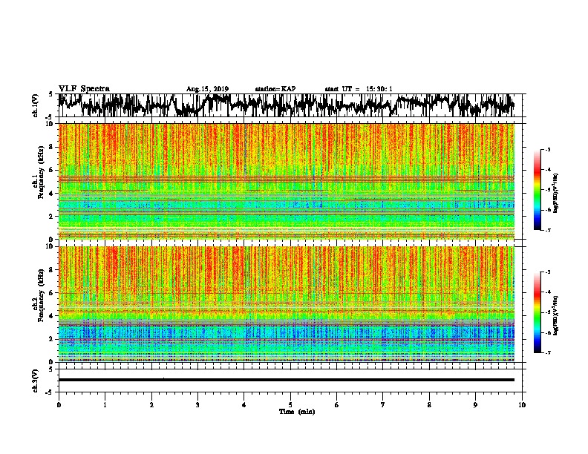Image resolution: width=588 pixels, height=454 pixels.
Task: Click the ch.1 spectrogram color scale bar
Action: 538,190
